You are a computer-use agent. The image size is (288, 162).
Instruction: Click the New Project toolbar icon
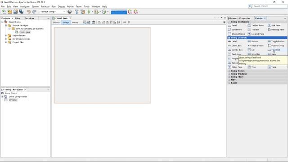pos(10,12)
